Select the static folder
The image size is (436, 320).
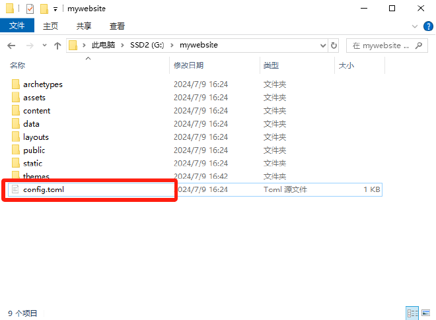tap(33, 164)
